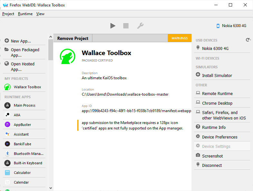Click Remote Runtime laptop icon
The height and width of the screenshot is (191, 253).
[x=198, y=93]
